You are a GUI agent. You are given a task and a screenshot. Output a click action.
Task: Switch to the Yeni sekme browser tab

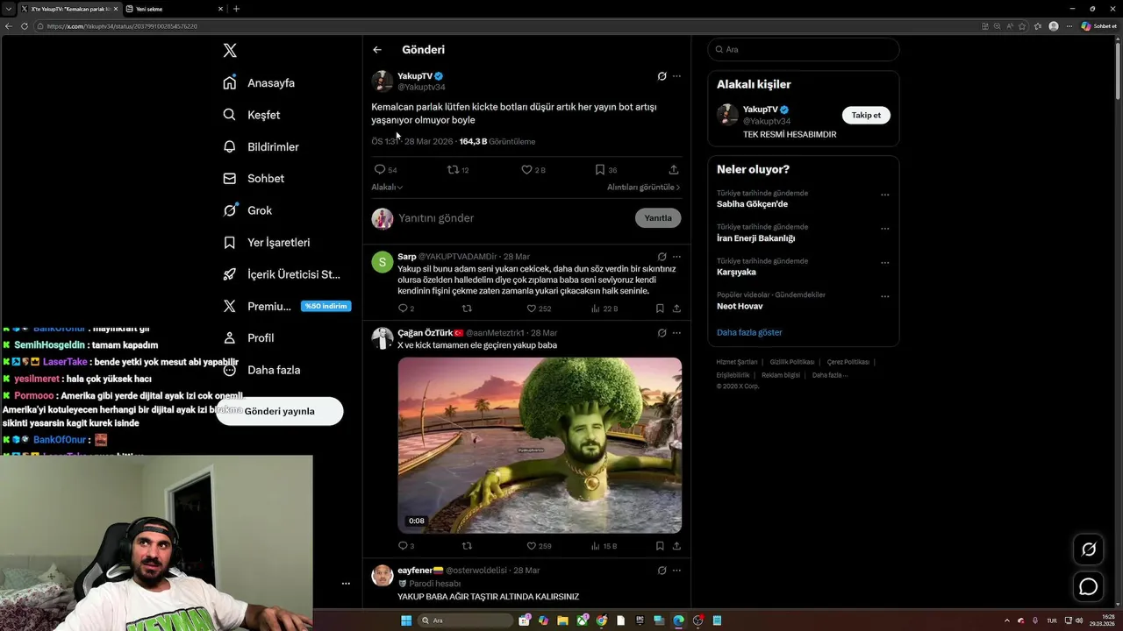pos(173,9)
